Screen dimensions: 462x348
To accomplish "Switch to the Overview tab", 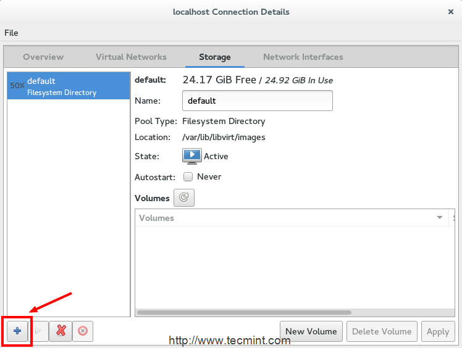I will point(43,57).
